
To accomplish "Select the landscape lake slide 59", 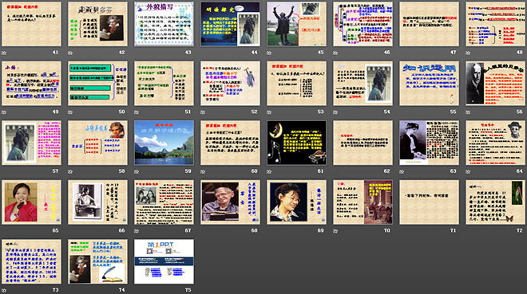I will [164, 143].
